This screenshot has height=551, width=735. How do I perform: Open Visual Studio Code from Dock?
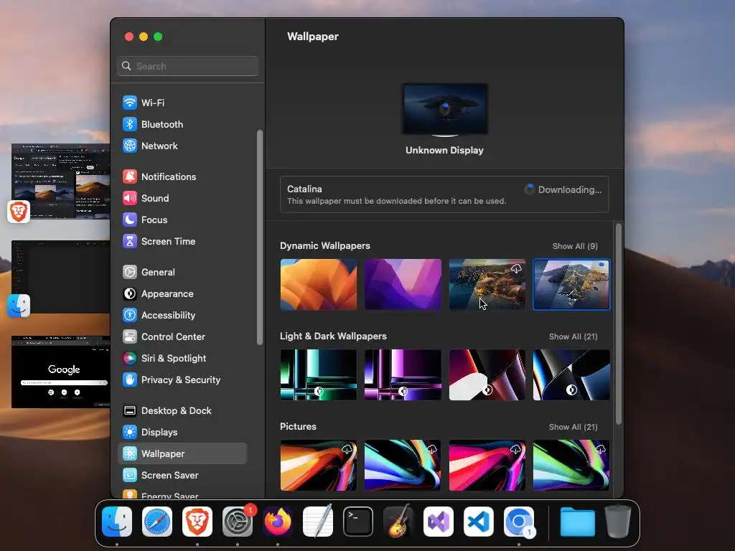479,522
